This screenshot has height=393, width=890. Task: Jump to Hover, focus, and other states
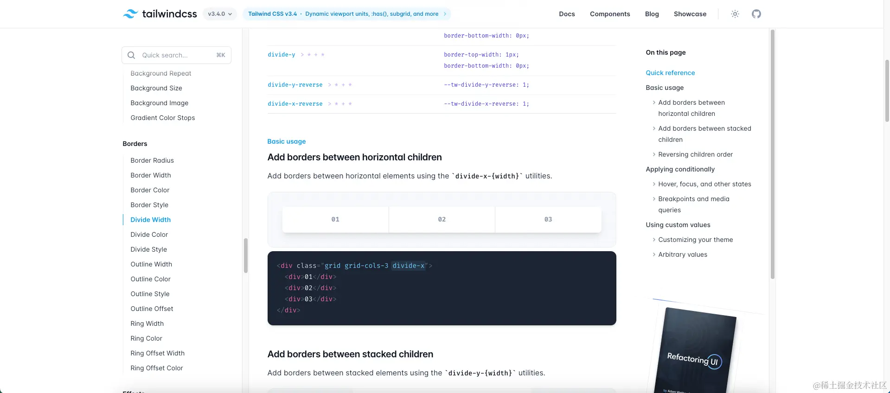tap(704, 184)
